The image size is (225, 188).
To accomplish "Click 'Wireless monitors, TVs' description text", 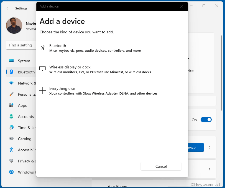I will (x=100, y=72).
